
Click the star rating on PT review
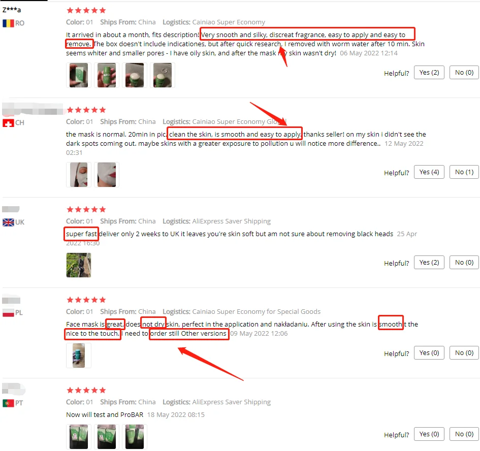click(86, 390)
